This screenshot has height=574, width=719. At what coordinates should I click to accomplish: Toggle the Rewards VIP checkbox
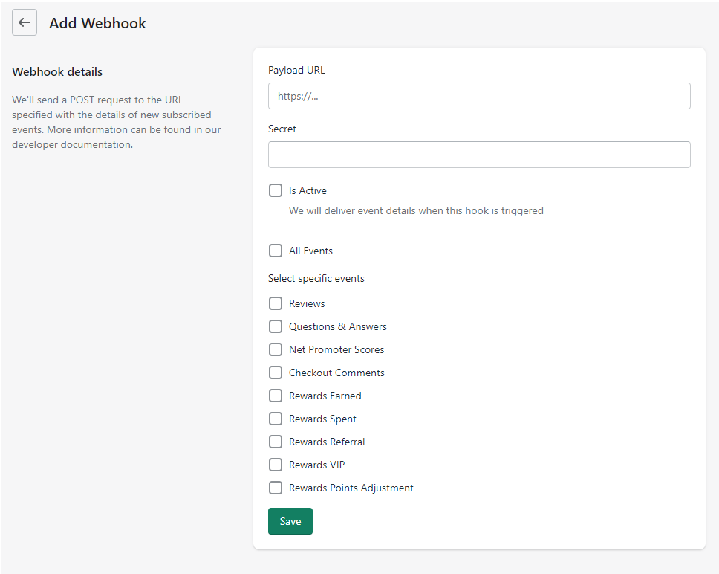(276, 465)
